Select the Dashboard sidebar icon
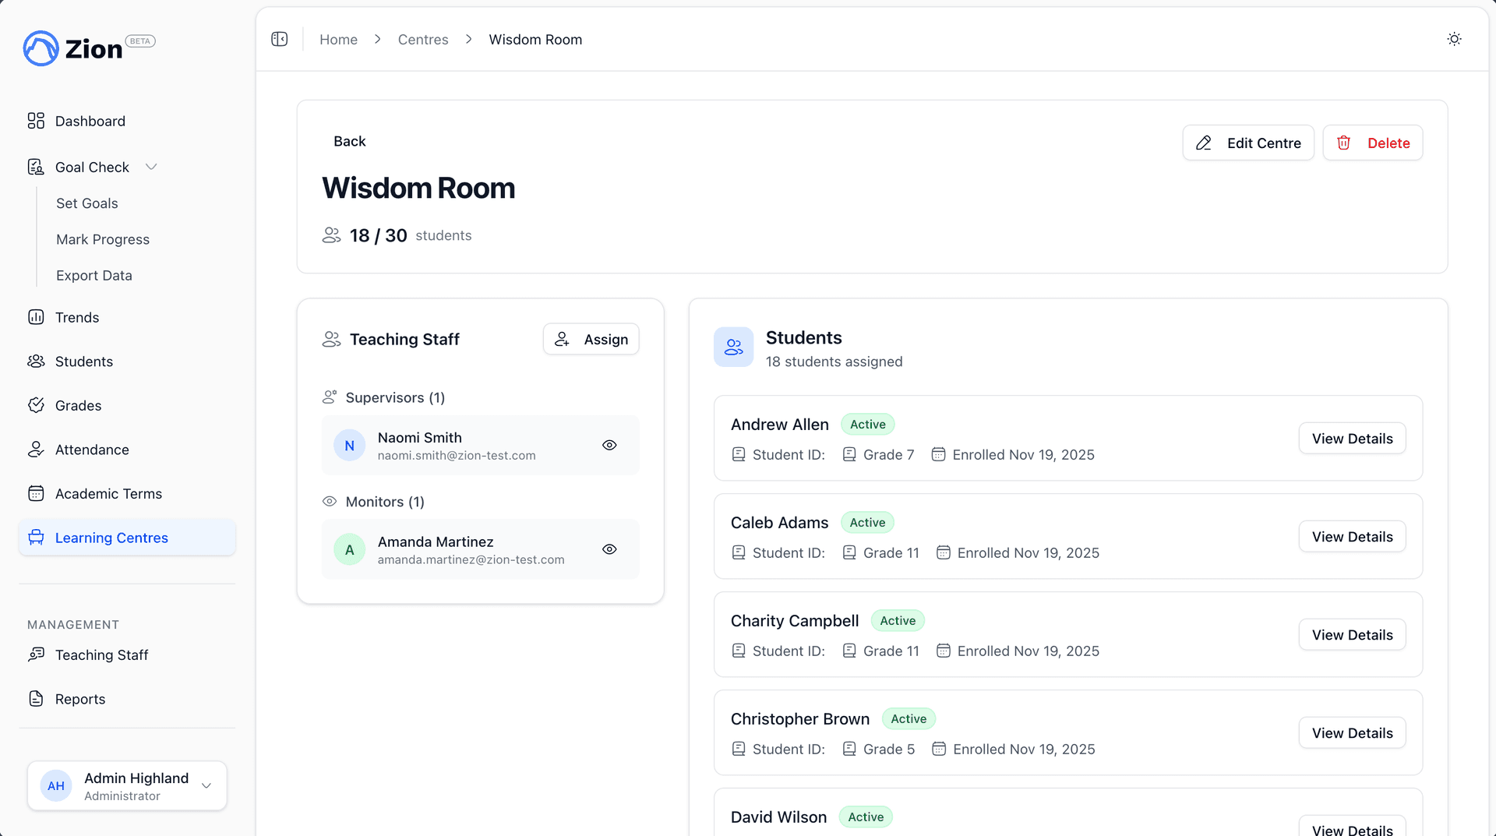 pos(36,121)
